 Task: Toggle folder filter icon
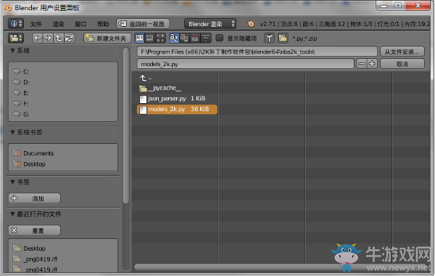(x=283, y=38)
